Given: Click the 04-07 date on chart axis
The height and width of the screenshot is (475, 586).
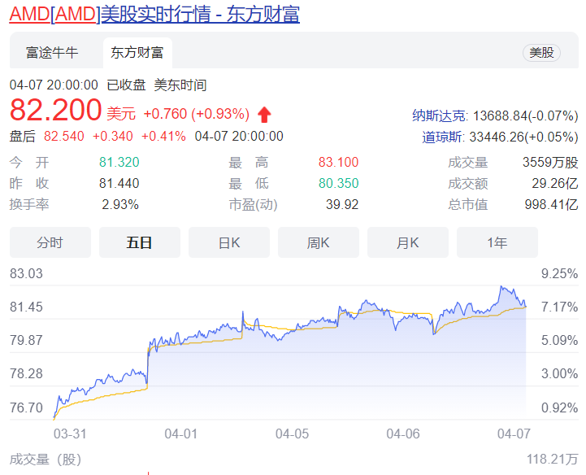Looking at the screenshot, I should click(514, 434).
